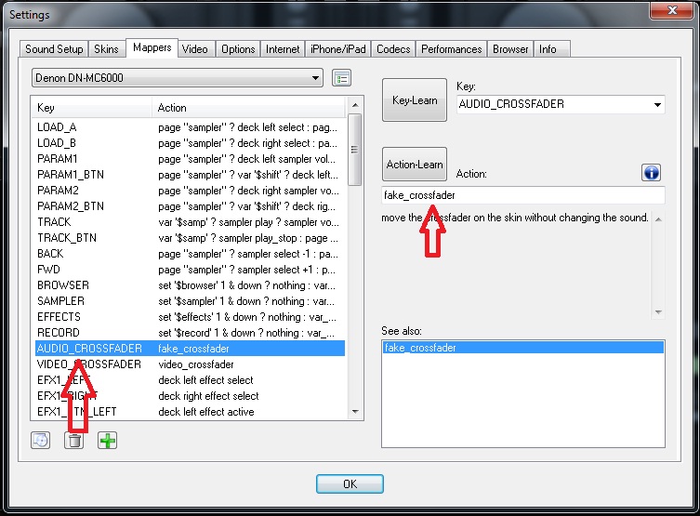Open the Denon DN-MC6000 device dropdown
The height and width of the screenshot is (516, 700).
[178, 78]
